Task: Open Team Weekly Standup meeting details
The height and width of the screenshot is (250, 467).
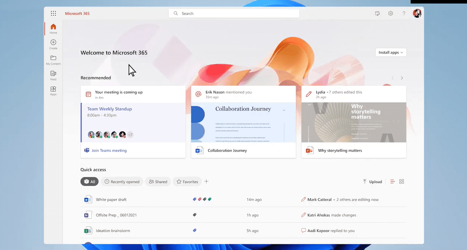Action: 133,122
